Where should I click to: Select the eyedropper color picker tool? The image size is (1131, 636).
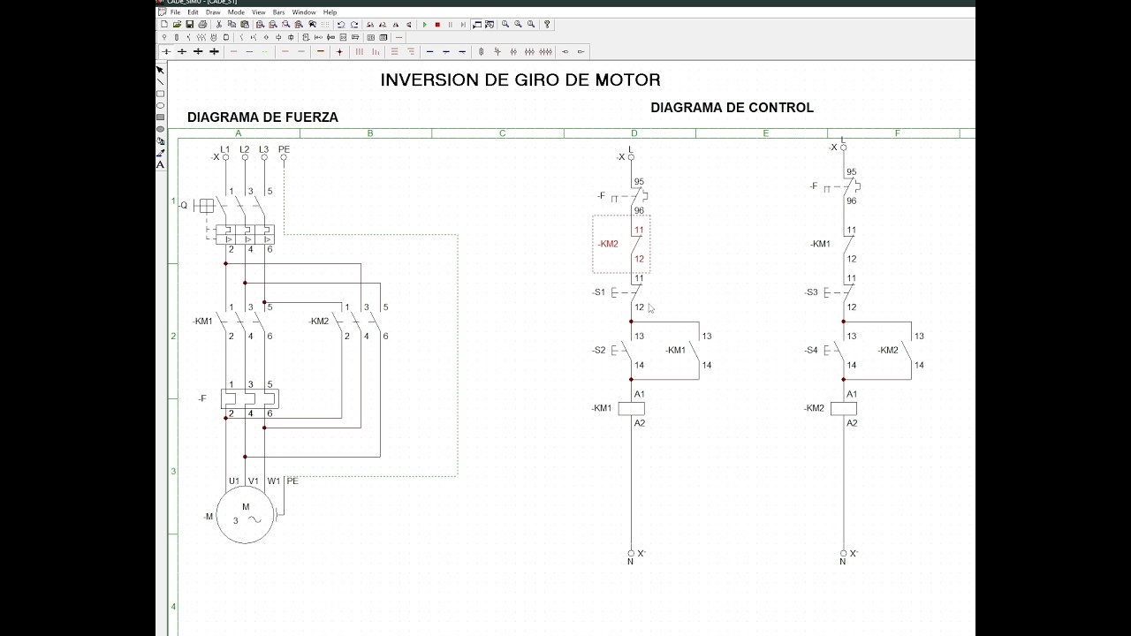pyautogui.click(x=160, y=153)
